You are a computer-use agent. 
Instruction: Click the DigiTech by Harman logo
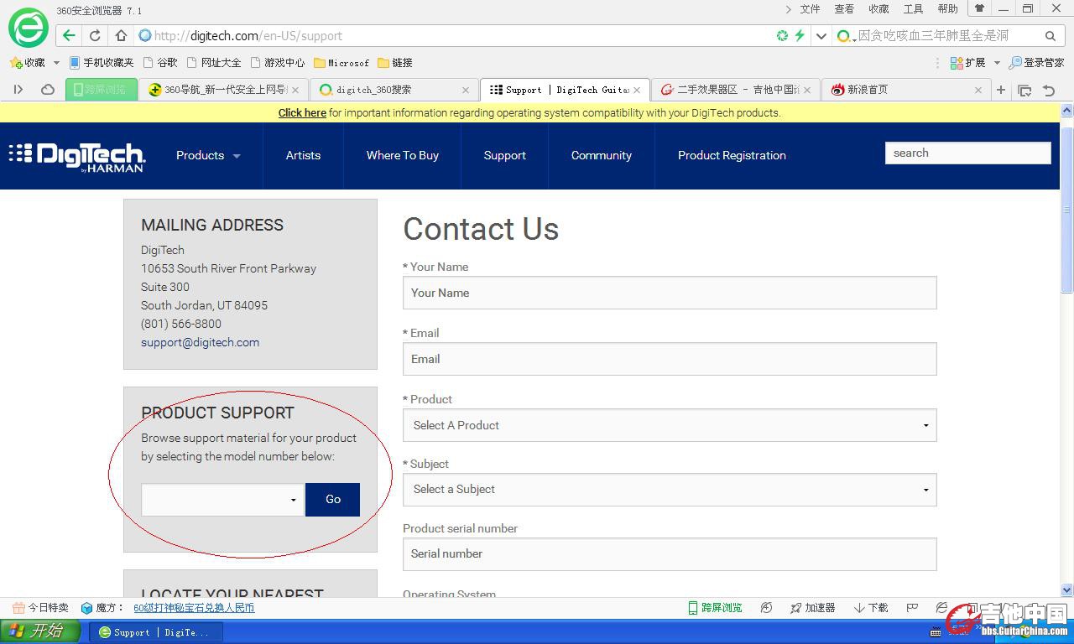pyautogui.click(x=77, y=156)
